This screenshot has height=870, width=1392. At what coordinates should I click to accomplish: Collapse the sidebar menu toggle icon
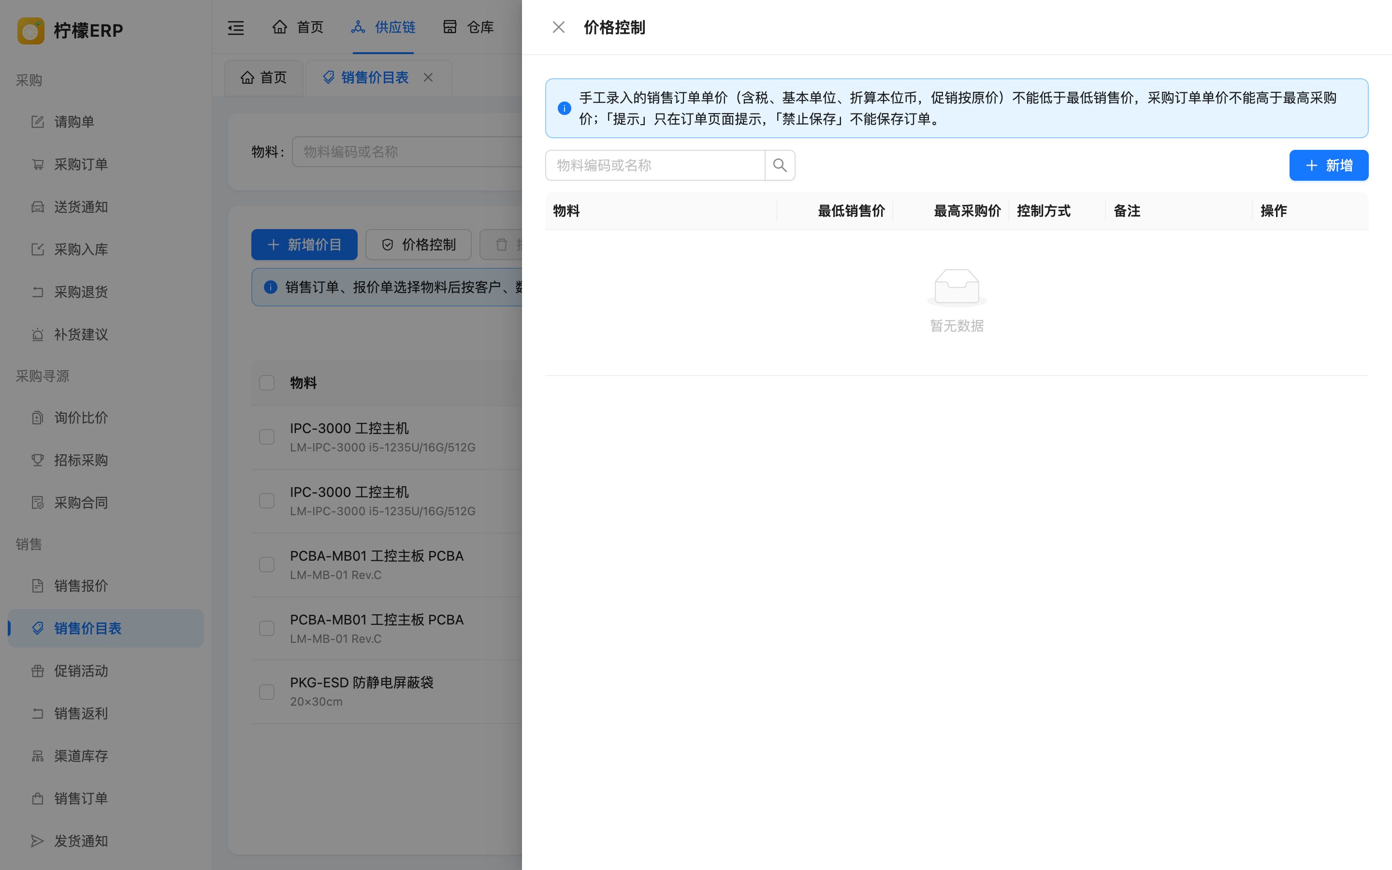(x=236, y=27)
